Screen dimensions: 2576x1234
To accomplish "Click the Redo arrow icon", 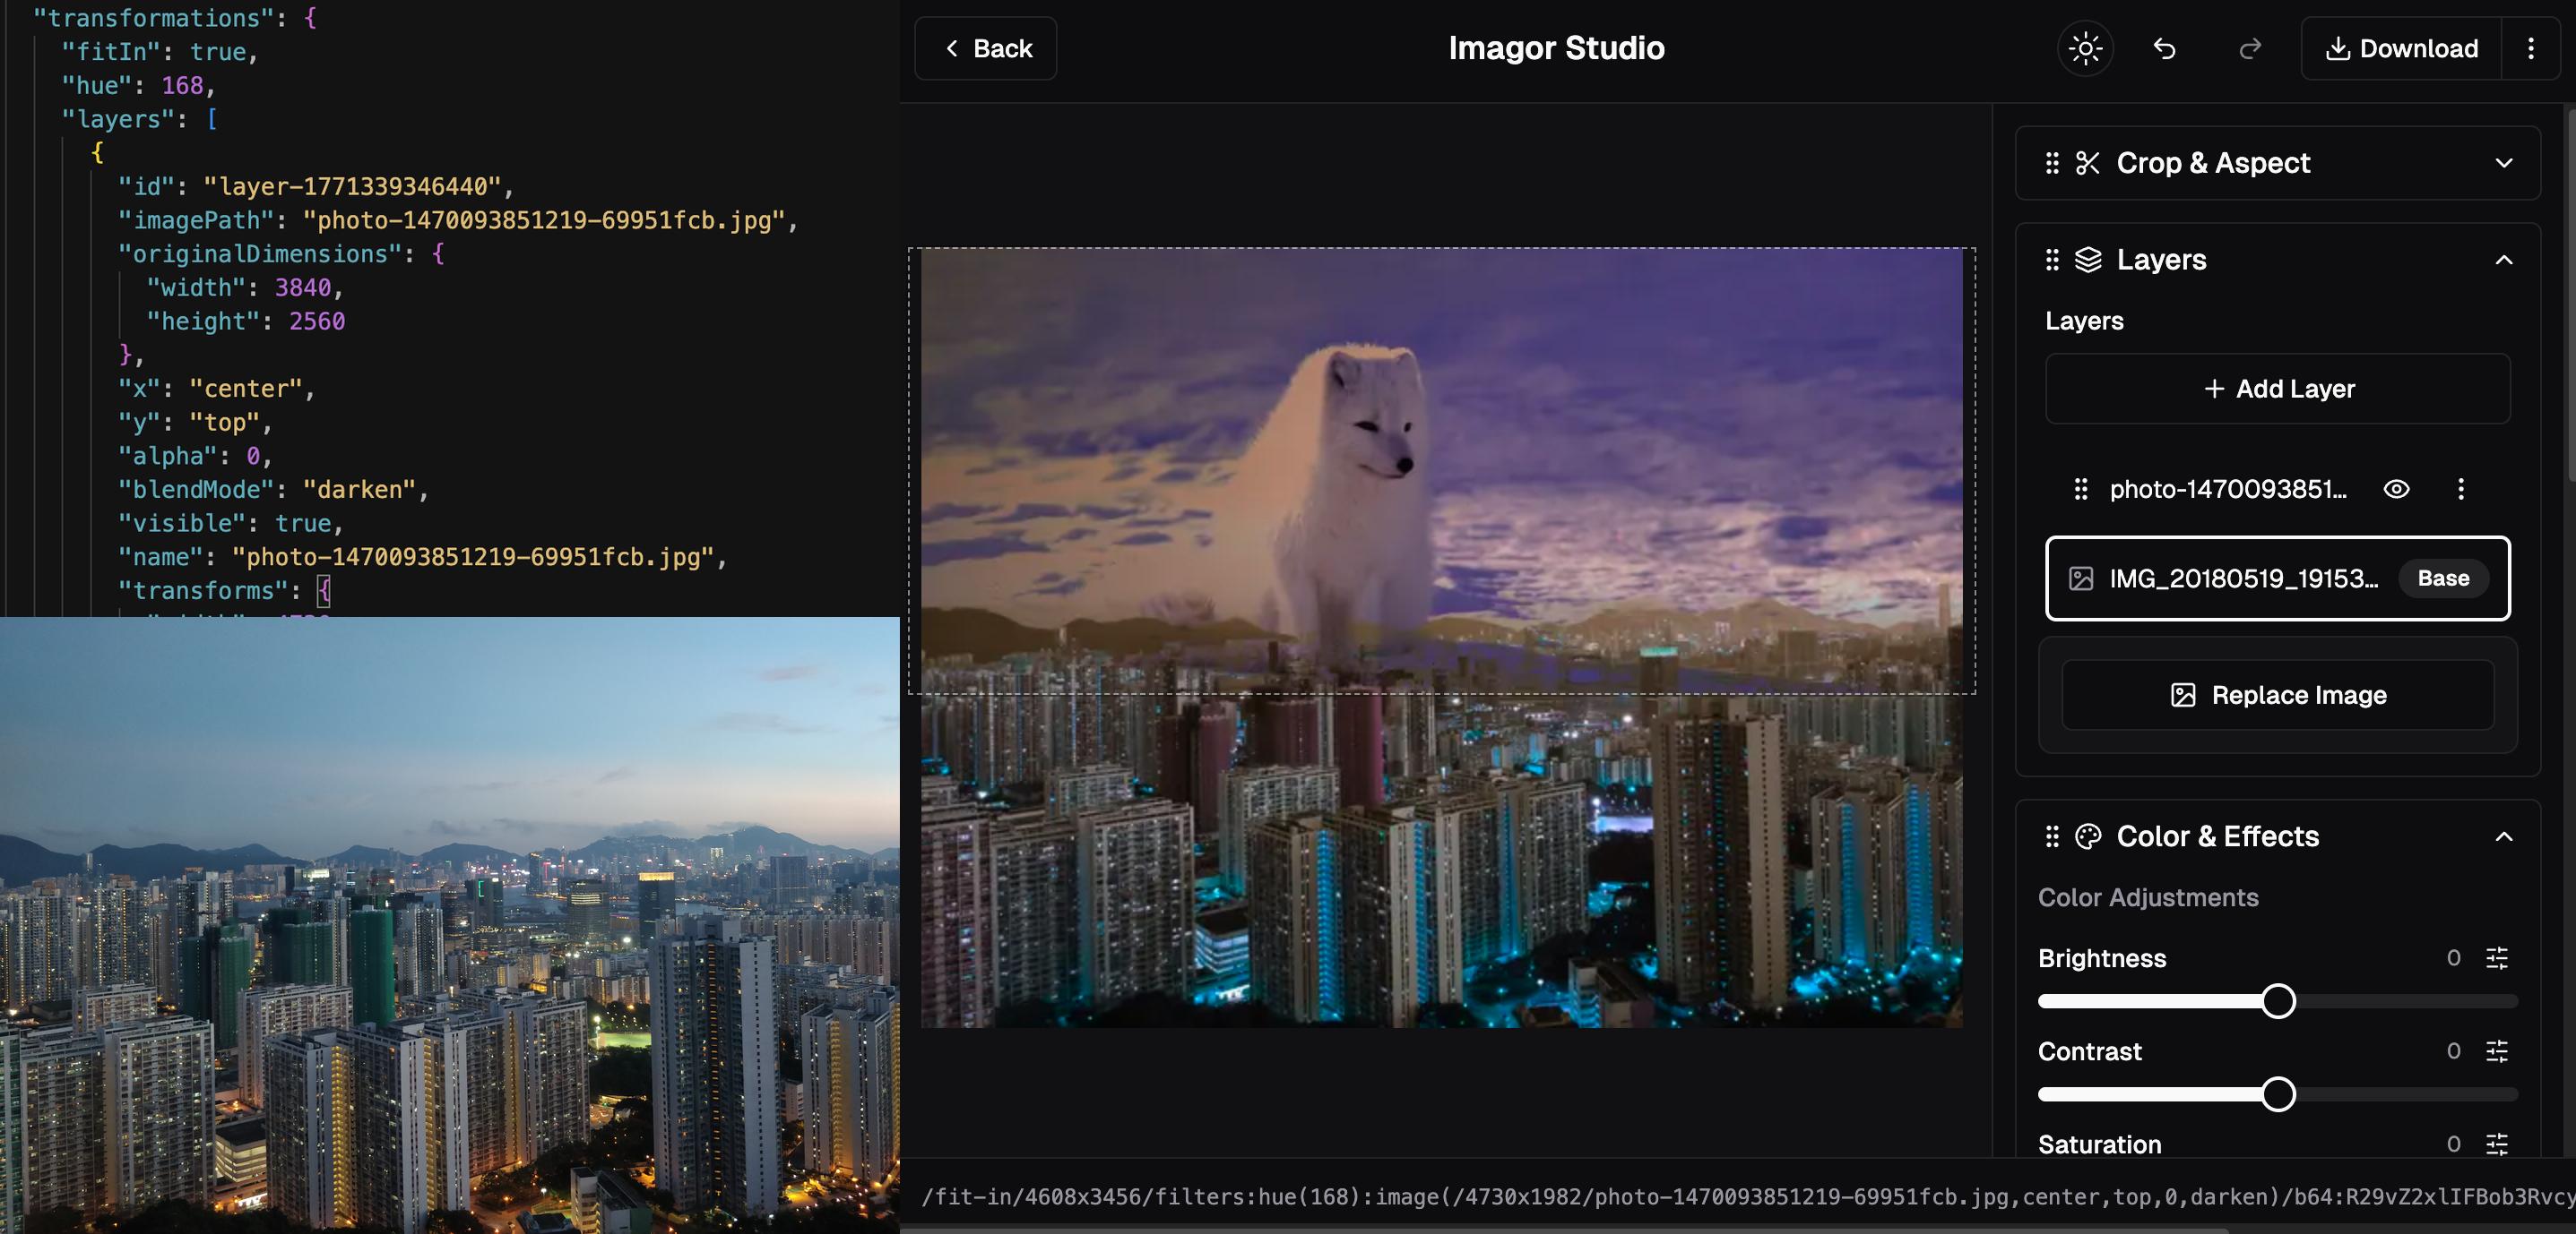I will pyautogui.click(x=2249, y=48).
